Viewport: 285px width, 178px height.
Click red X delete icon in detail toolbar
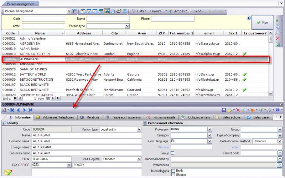click(238, 110)
